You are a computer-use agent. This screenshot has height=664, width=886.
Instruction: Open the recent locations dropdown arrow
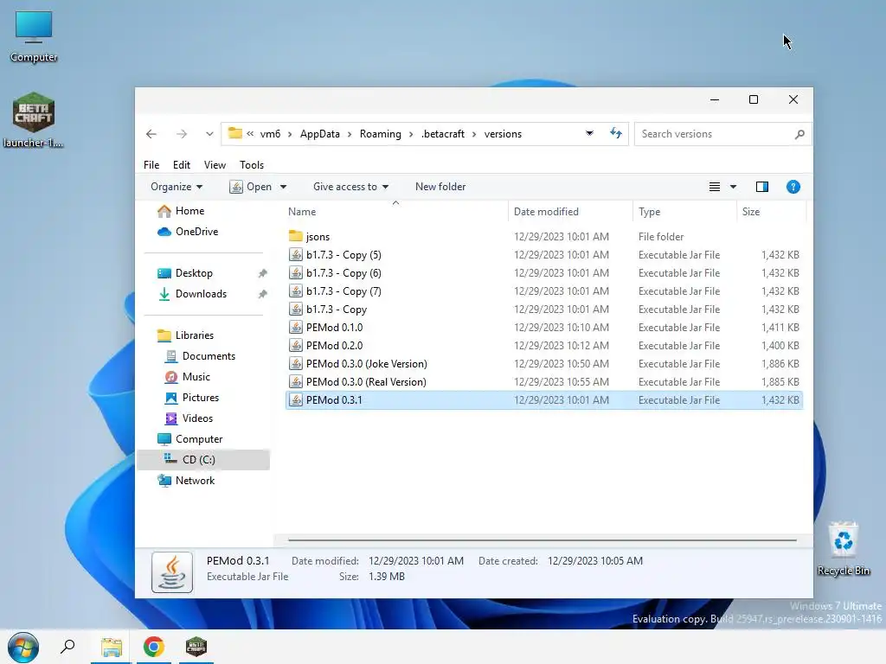(209, 134)
